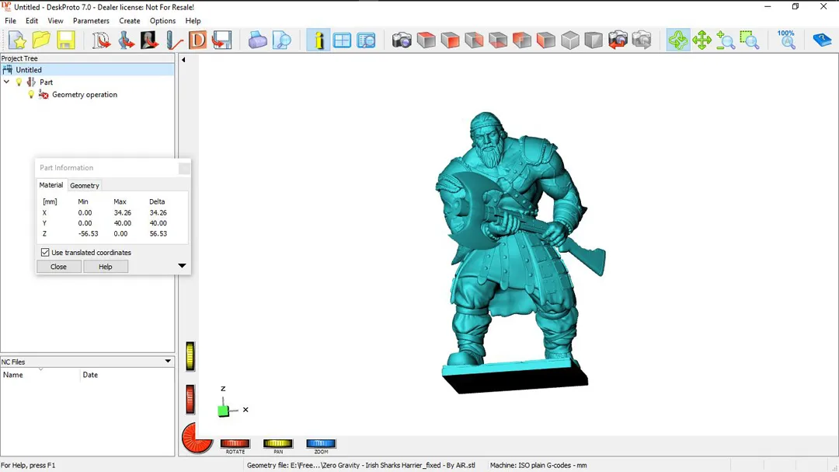Select the isometric light gray cube icon
The image size is (839, 472).
pyautogui.click(x=570, y=40)
